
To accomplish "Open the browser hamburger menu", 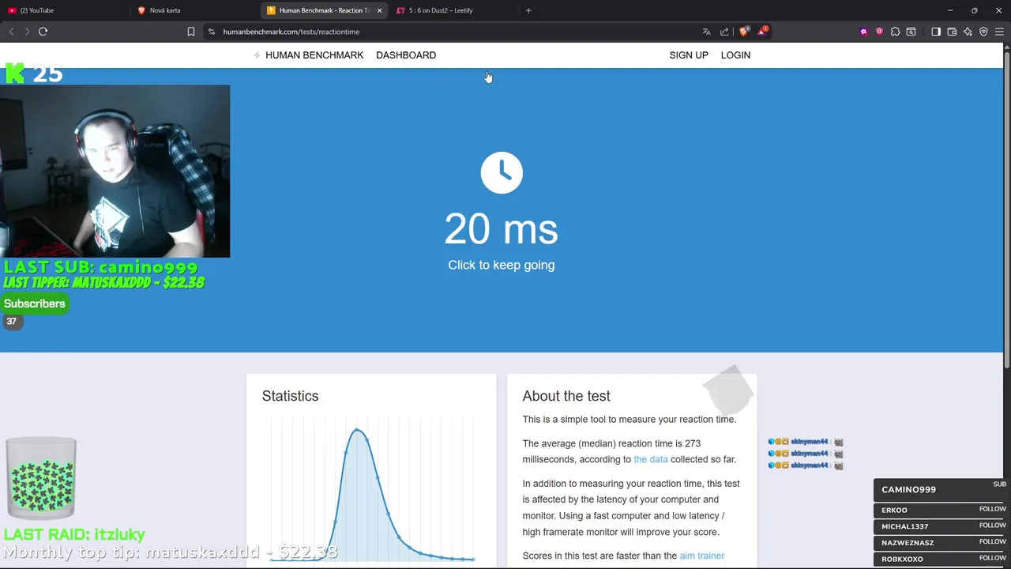I will pyautogui.click(x=999, y=32).
